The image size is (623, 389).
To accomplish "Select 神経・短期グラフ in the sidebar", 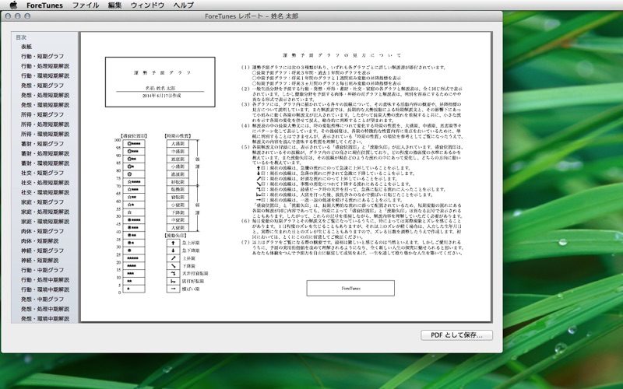I will point(43,251).
